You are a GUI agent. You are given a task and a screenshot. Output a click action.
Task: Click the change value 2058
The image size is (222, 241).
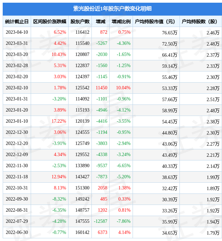(103, 188)
